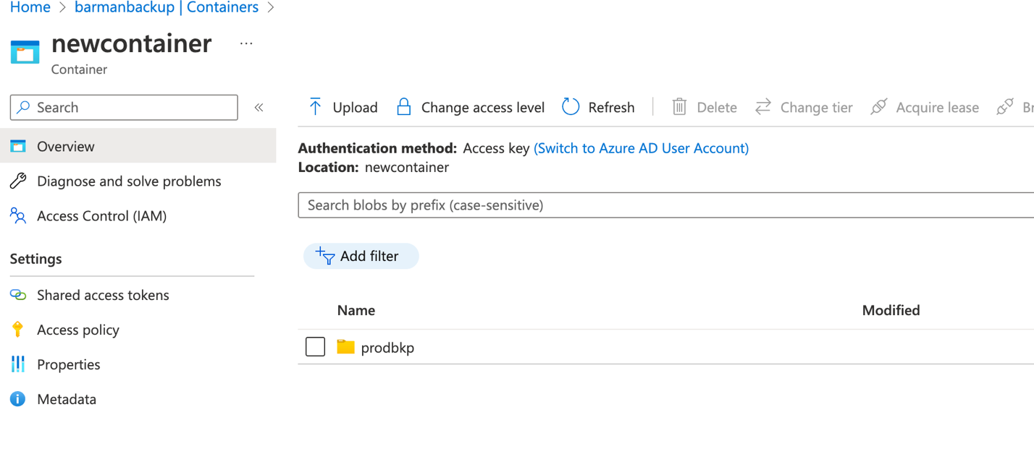1034x459 pixels.
Task: Click Add filter button
Action: 361,256
